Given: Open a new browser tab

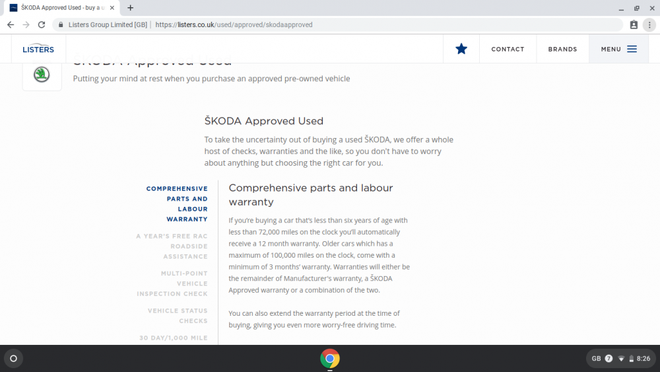Looking at the screenshot, I should pos(131,7).
